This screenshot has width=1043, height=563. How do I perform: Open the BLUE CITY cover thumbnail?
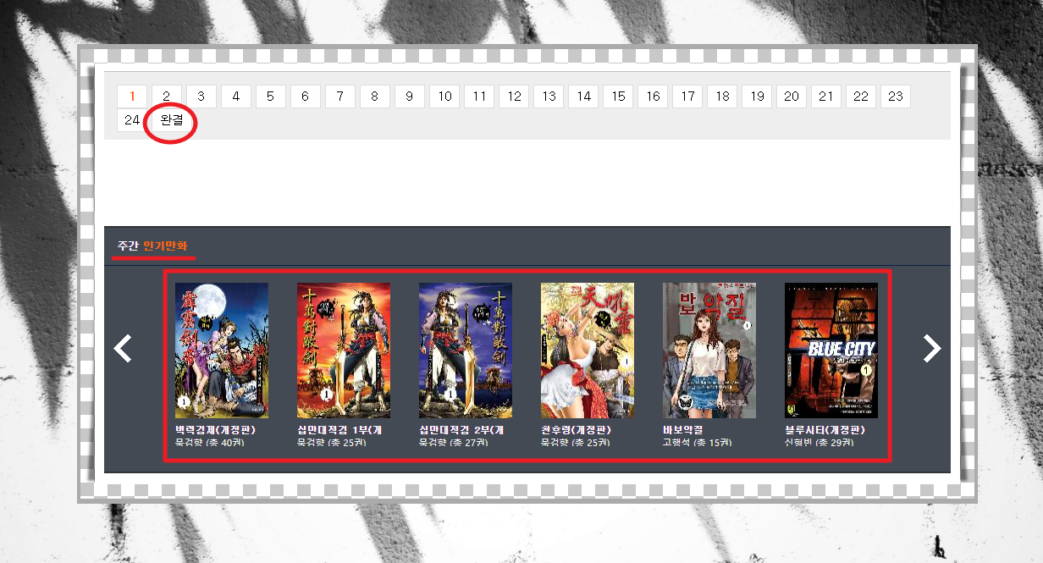coord(831,350)
